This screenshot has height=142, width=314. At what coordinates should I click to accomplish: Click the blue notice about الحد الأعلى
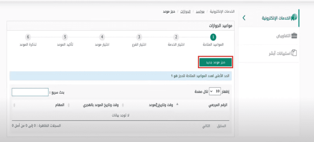[121, 76]
